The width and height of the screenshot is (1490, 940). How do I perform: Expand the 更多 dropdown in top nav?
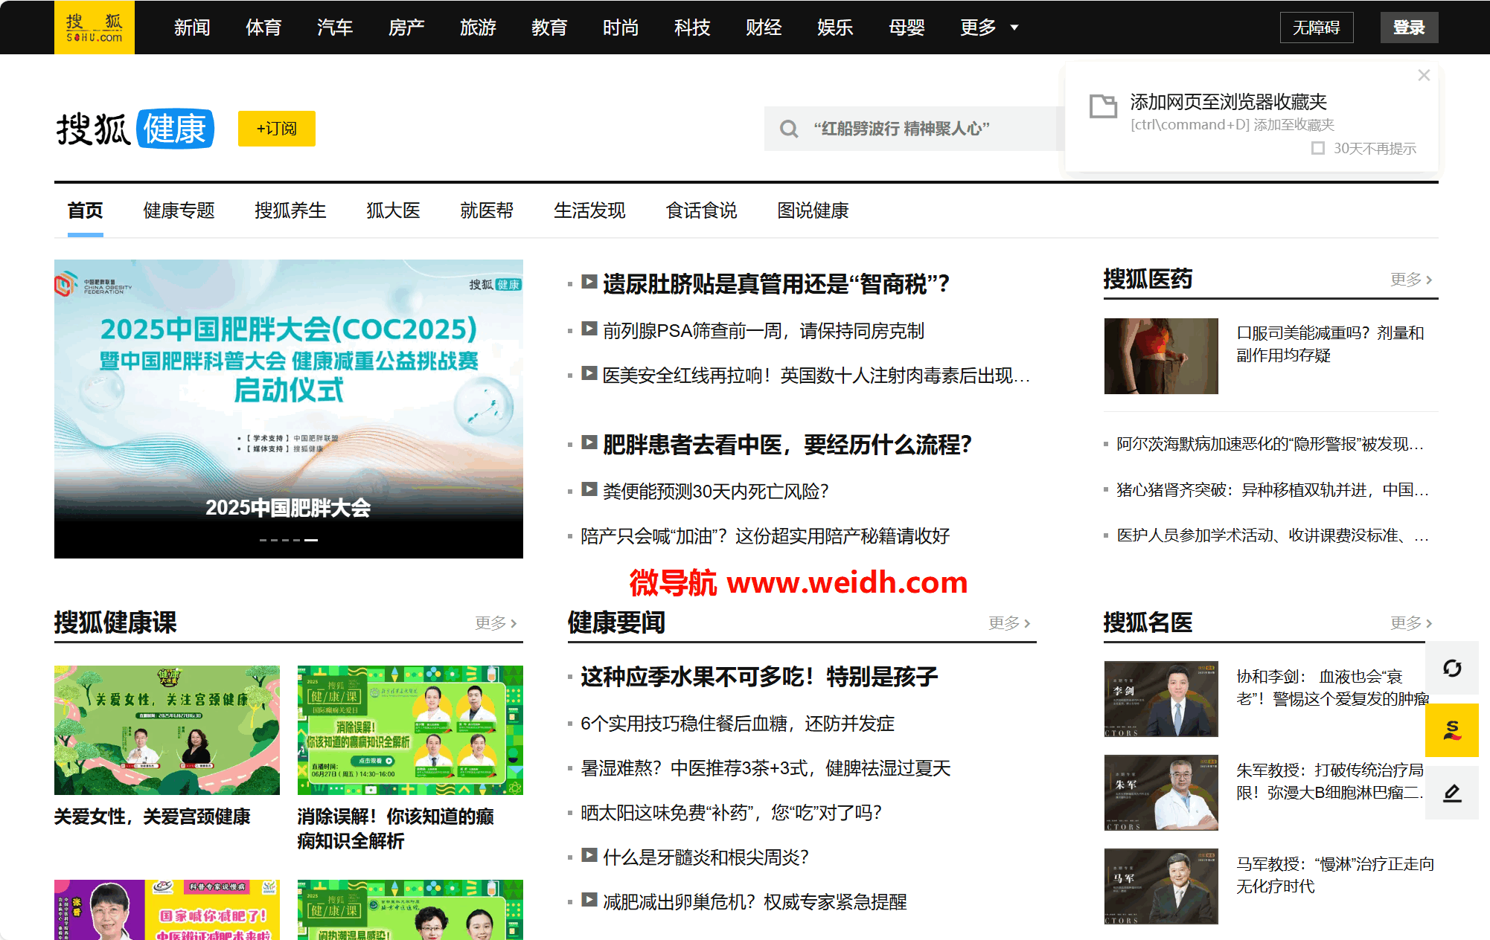pos(989,28)
